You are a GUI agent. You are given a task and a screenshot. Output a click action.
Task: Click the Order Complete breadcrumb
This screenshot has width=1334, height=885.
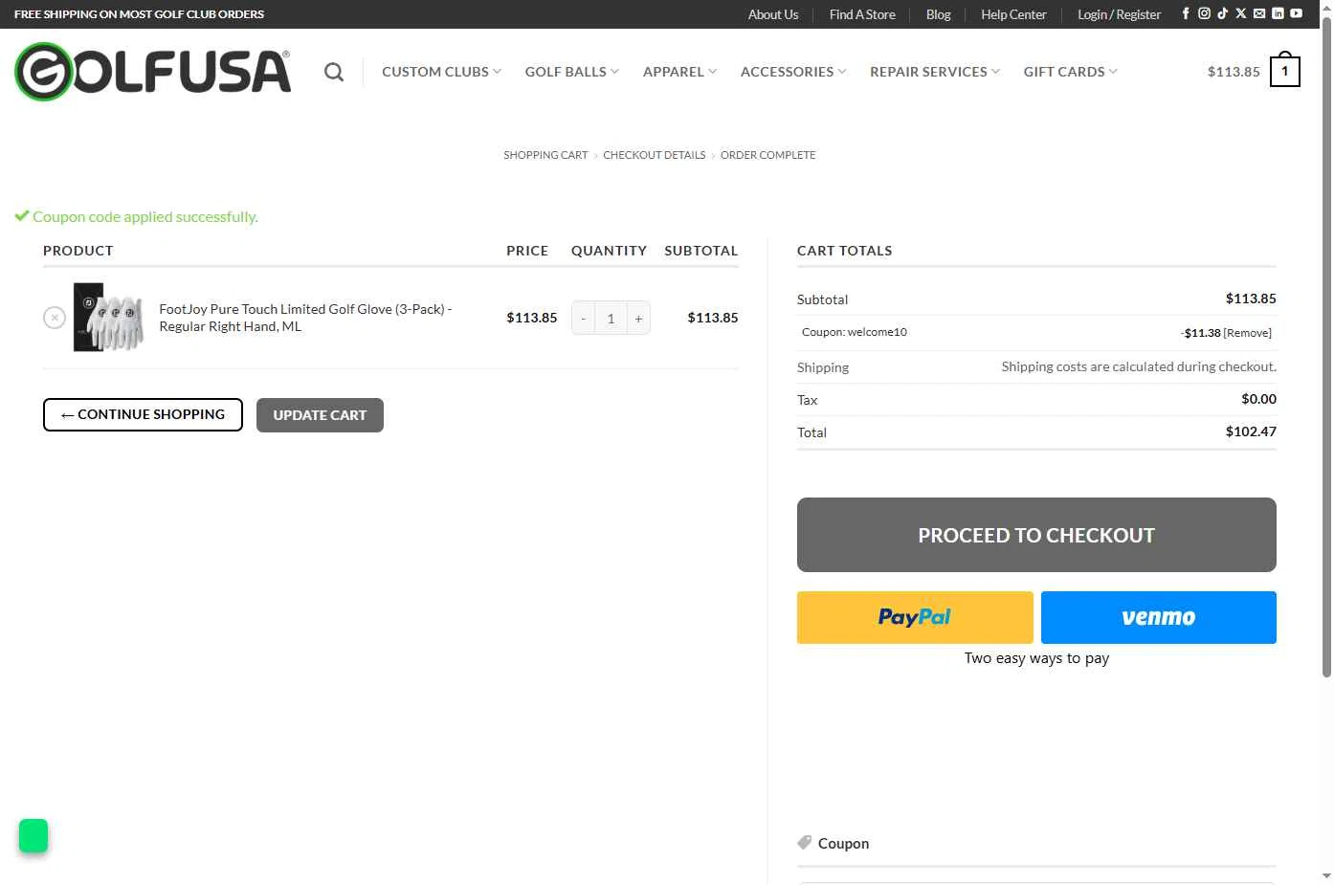point(767,155)
